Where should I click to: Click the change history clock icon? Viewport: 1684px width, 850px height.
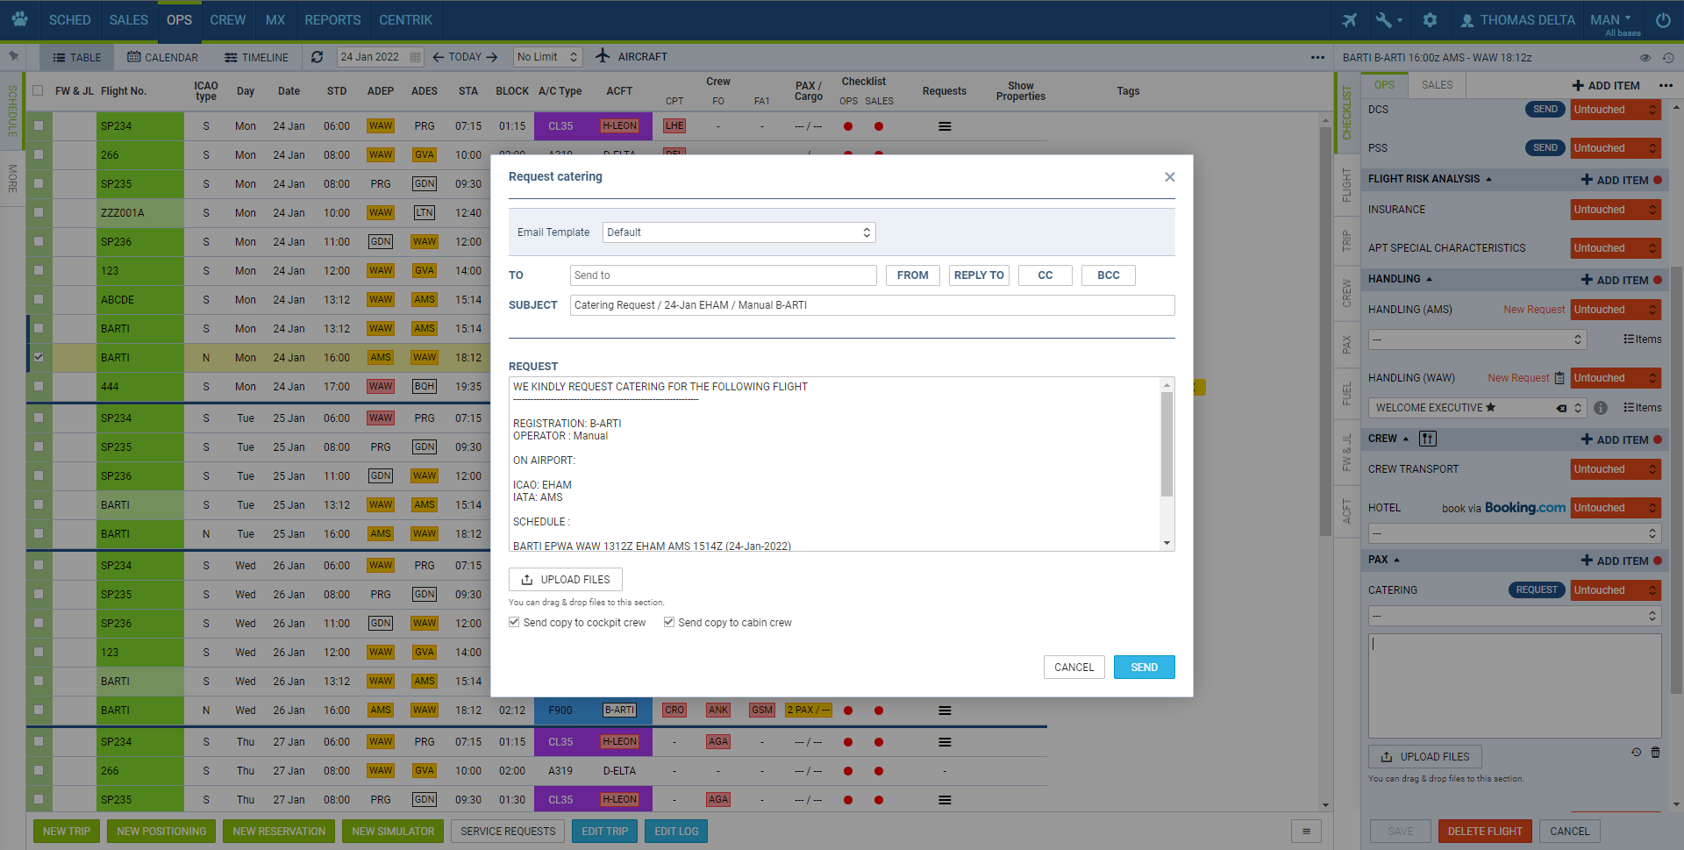coord(1667,58)
